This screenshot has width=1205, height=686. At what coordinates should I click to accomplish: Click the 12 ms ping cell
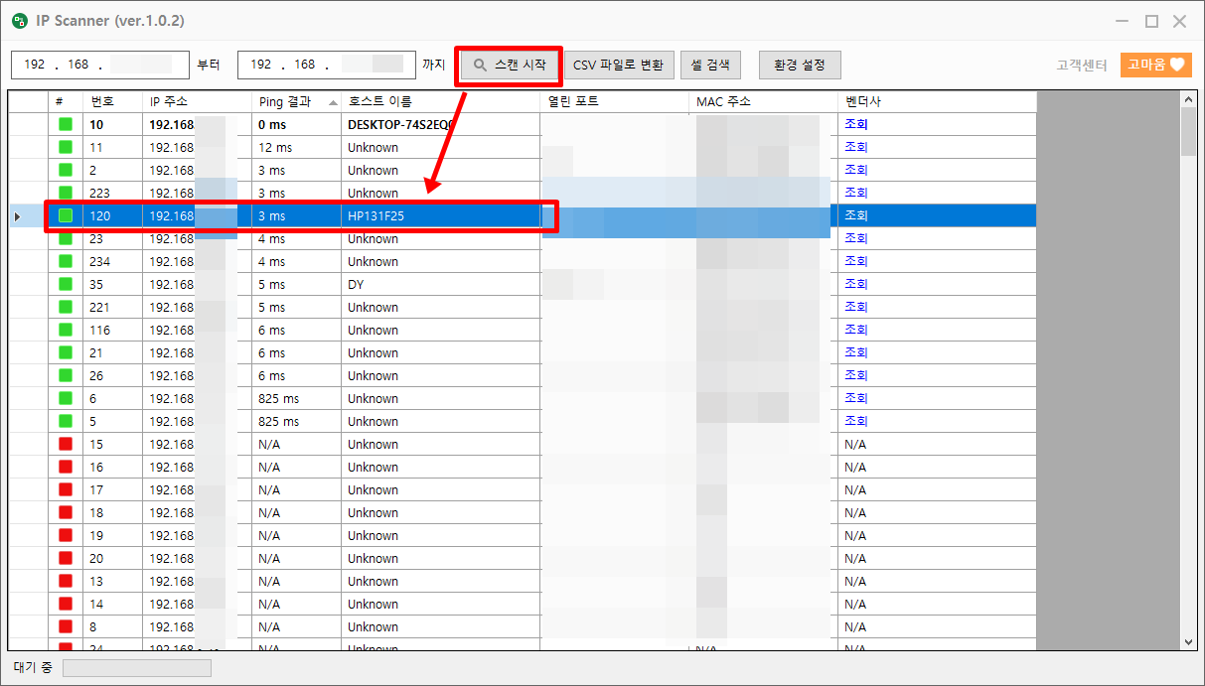(297, 148)
